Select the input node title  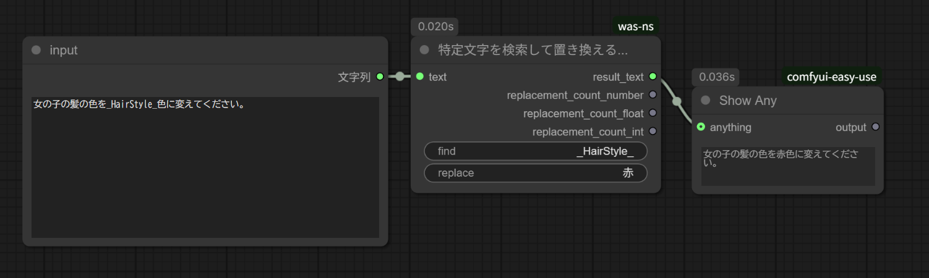tap(64, 51)
